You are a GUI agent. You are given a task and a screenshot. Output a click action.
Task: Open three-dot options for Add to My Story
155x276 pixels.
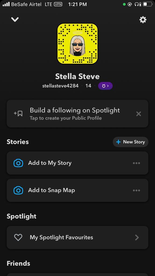[x=136, y=163]
